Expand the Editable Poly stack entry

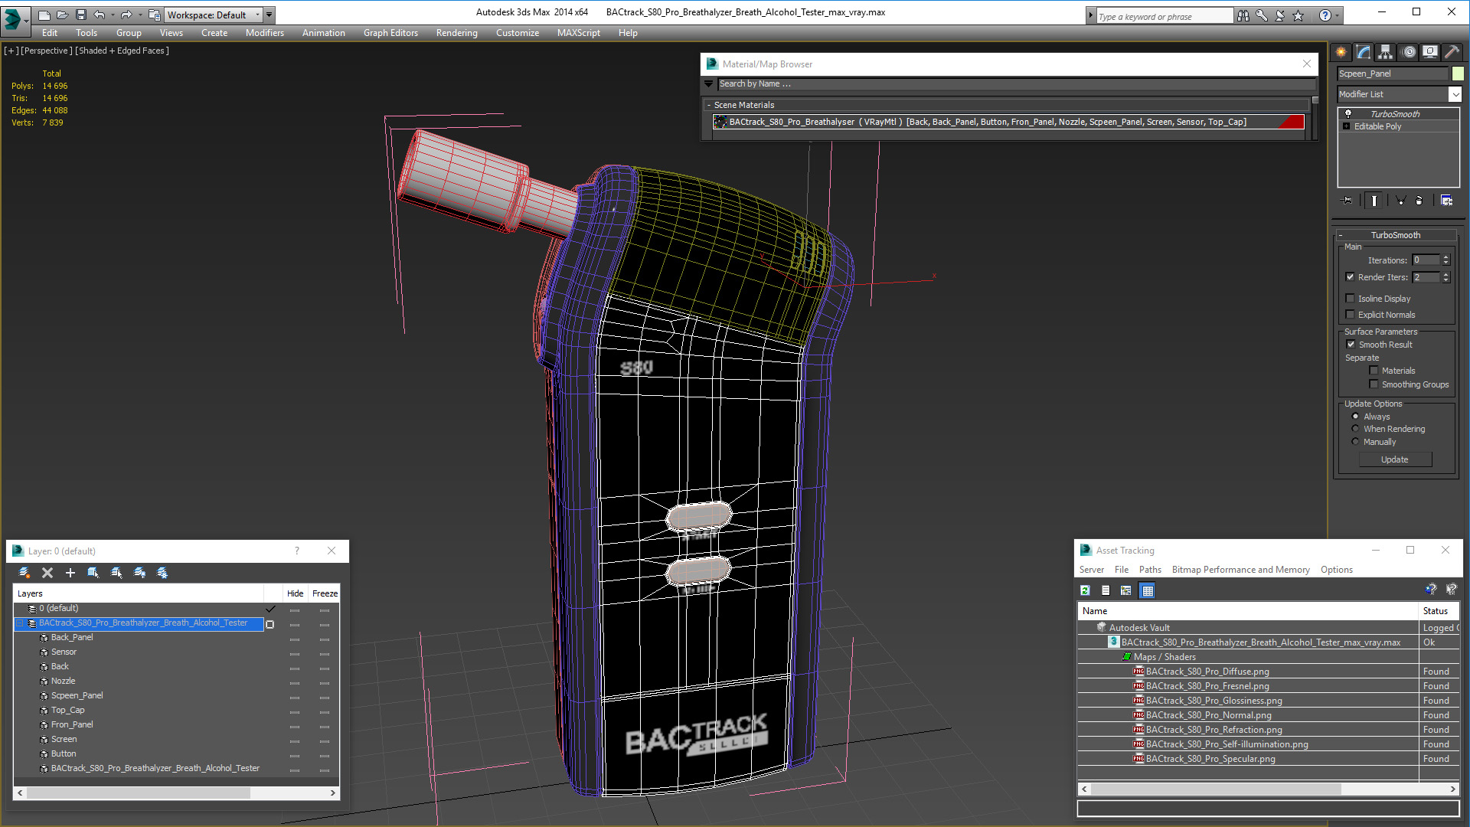1347,126
